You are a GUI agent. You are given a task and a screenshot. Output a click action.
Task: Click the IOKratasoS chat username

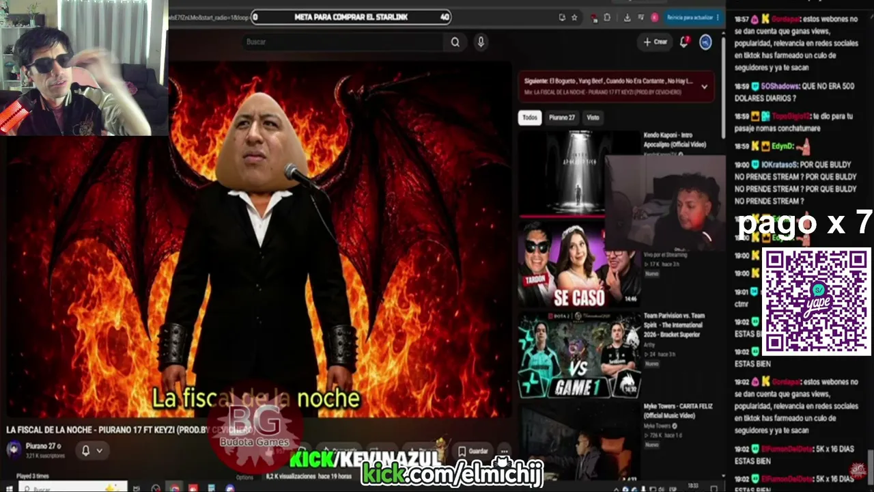(779, 165)
